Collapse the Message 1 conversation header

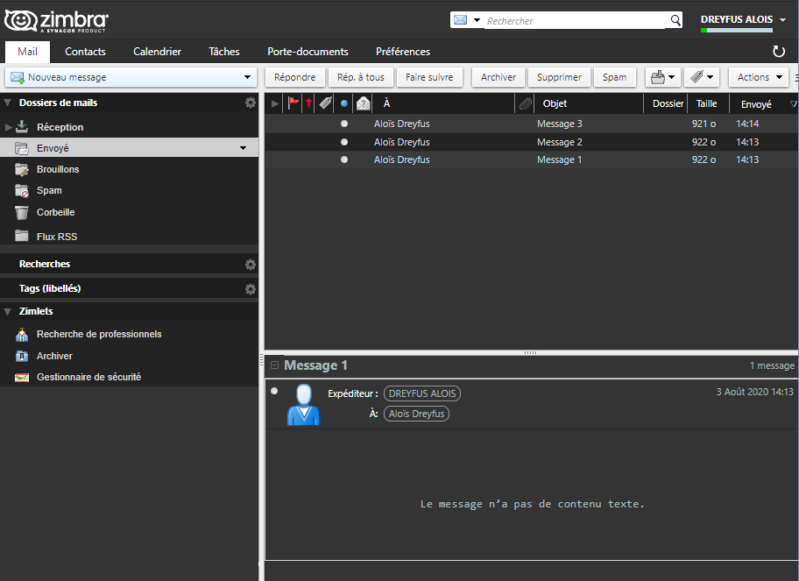click(x=275, y=365)
